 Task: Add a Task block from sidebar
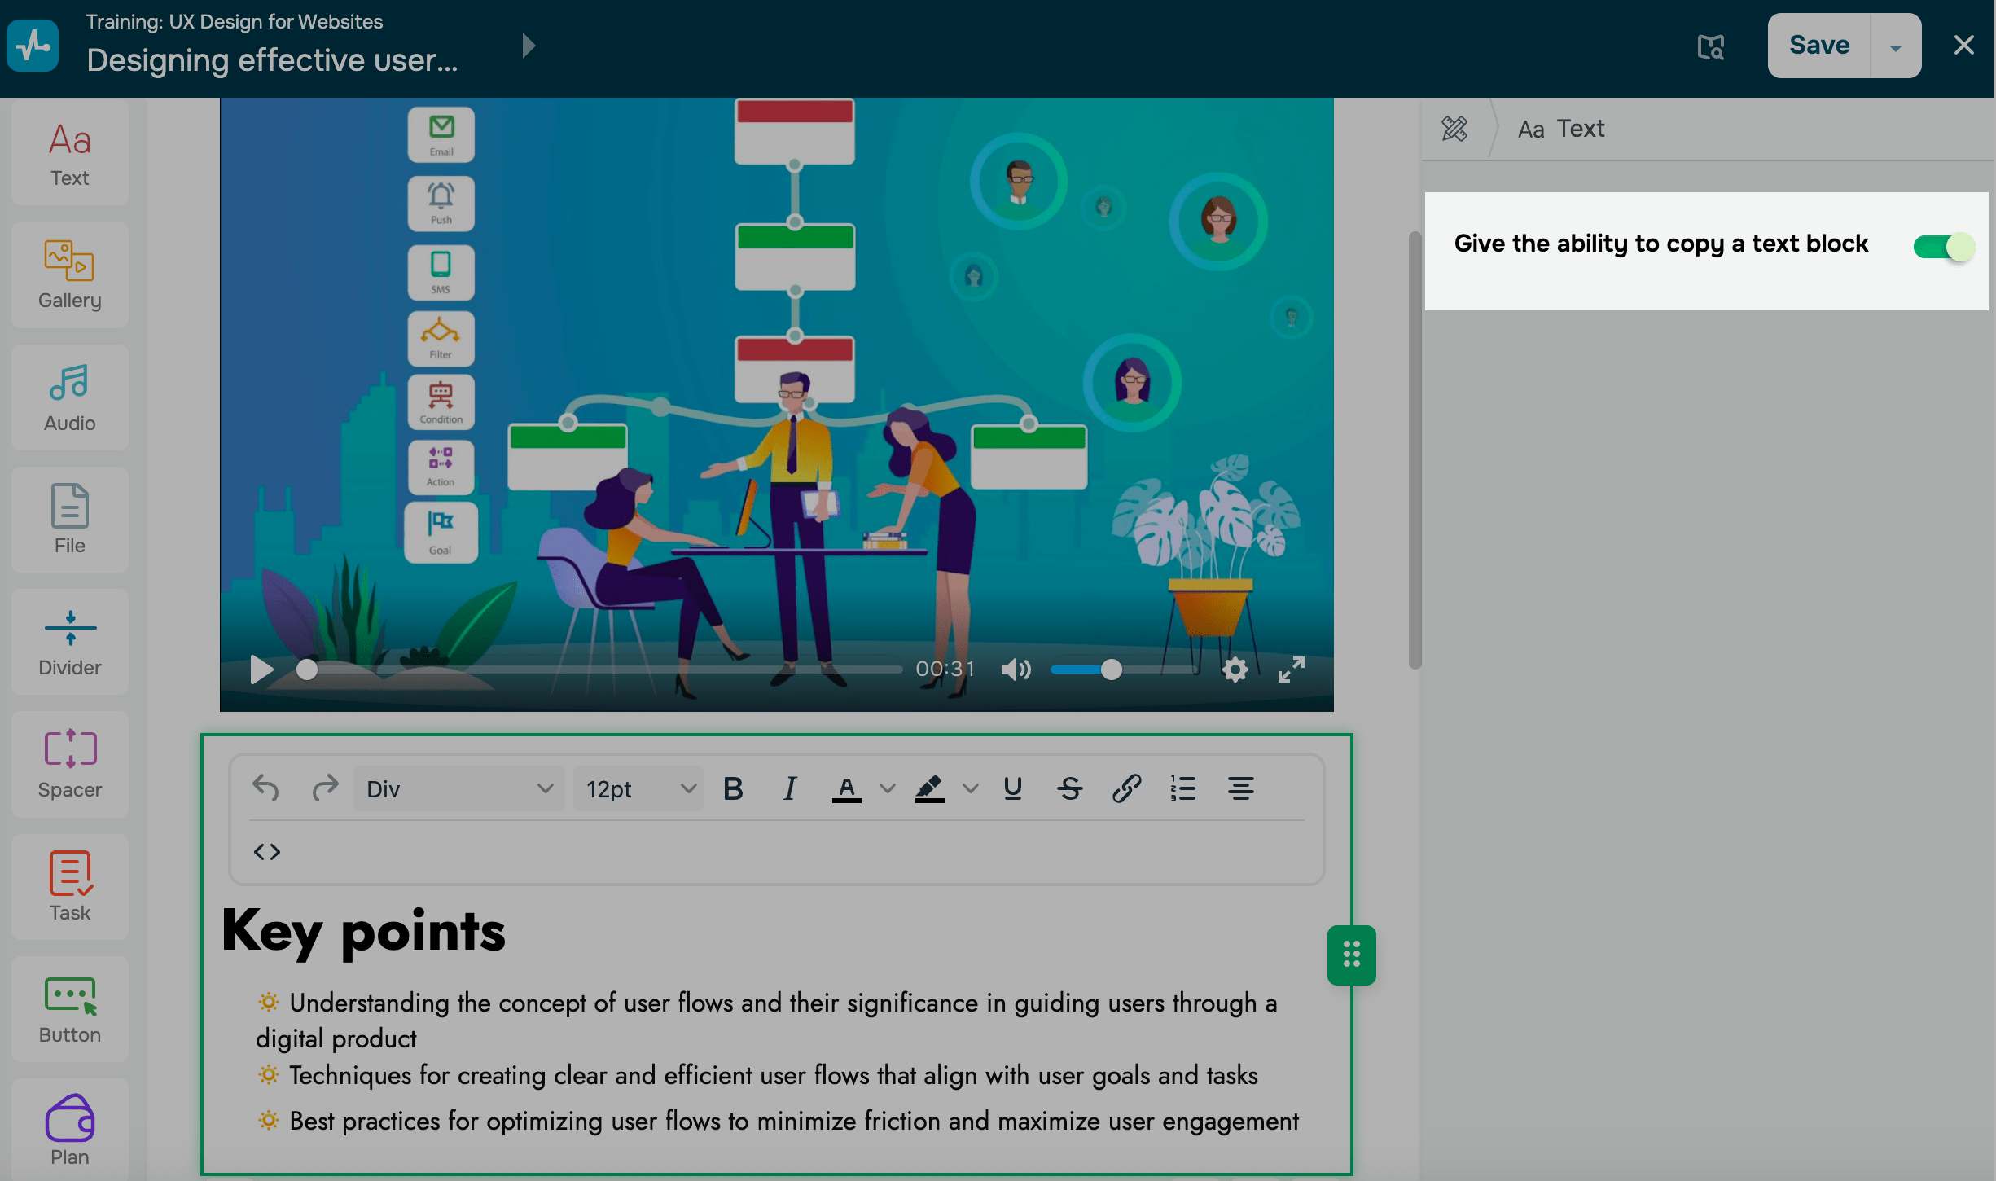(x=70, y=887)
